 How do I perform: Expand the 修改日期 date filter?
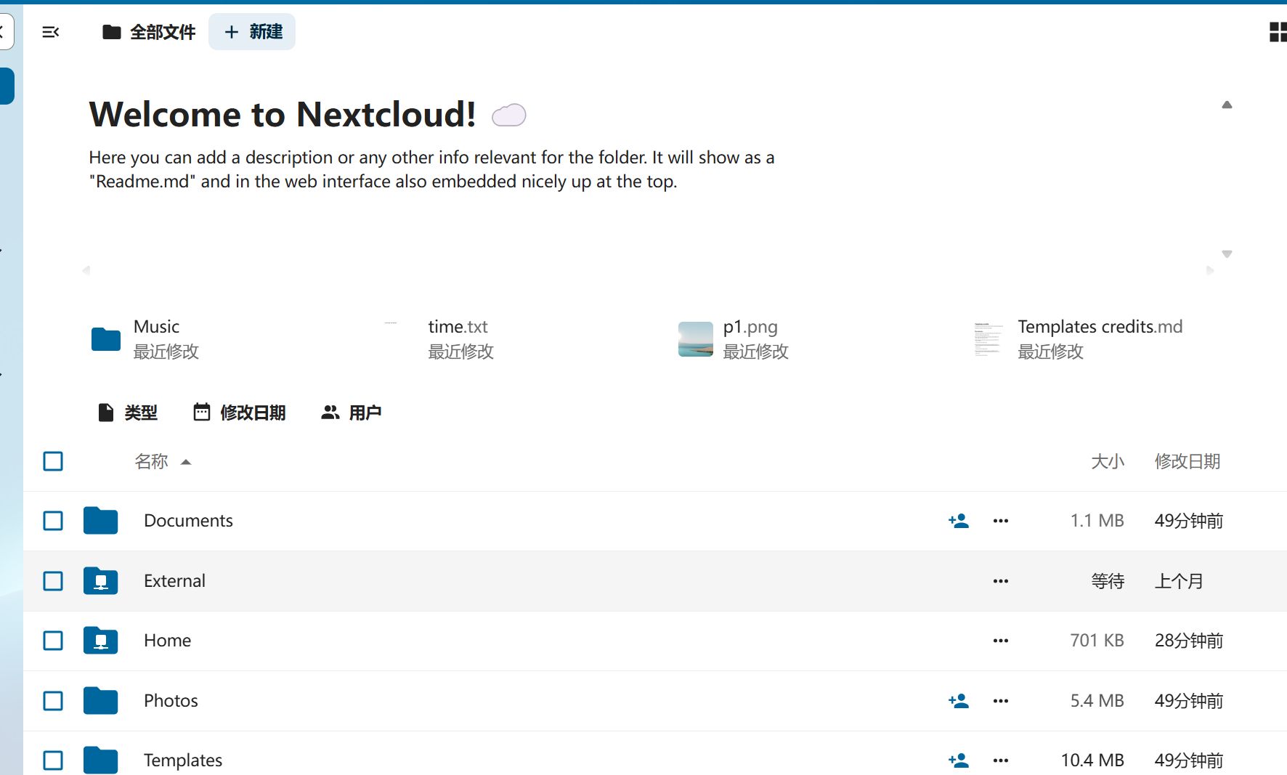click(240, 413)
